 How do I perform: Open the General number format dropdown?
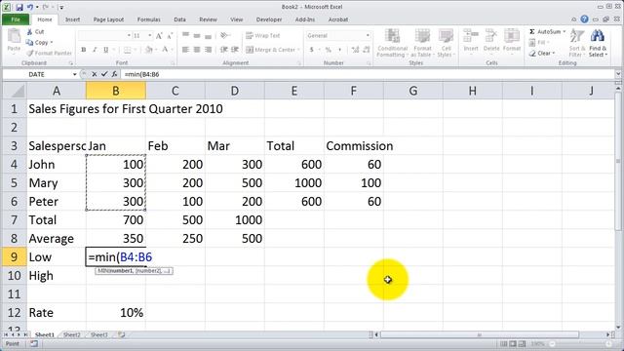368,35
